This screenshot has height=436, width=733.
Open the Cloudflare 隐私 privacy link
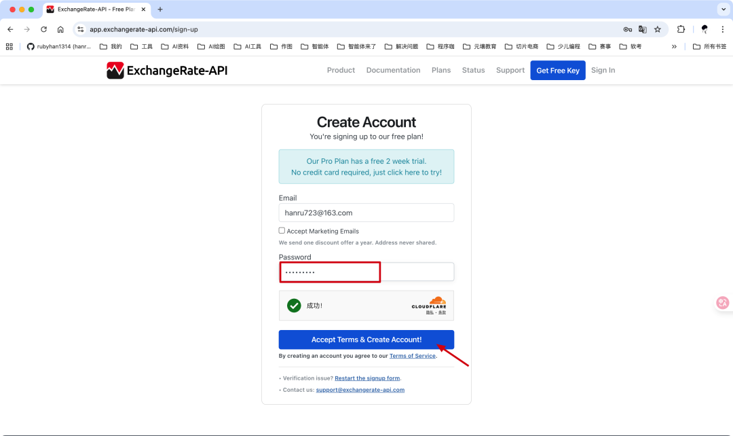(x=429, y=312)
